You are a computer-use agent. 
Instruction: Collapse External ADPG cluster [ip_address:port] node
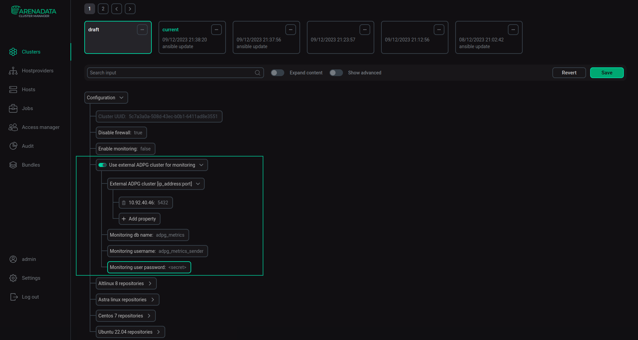198,184
